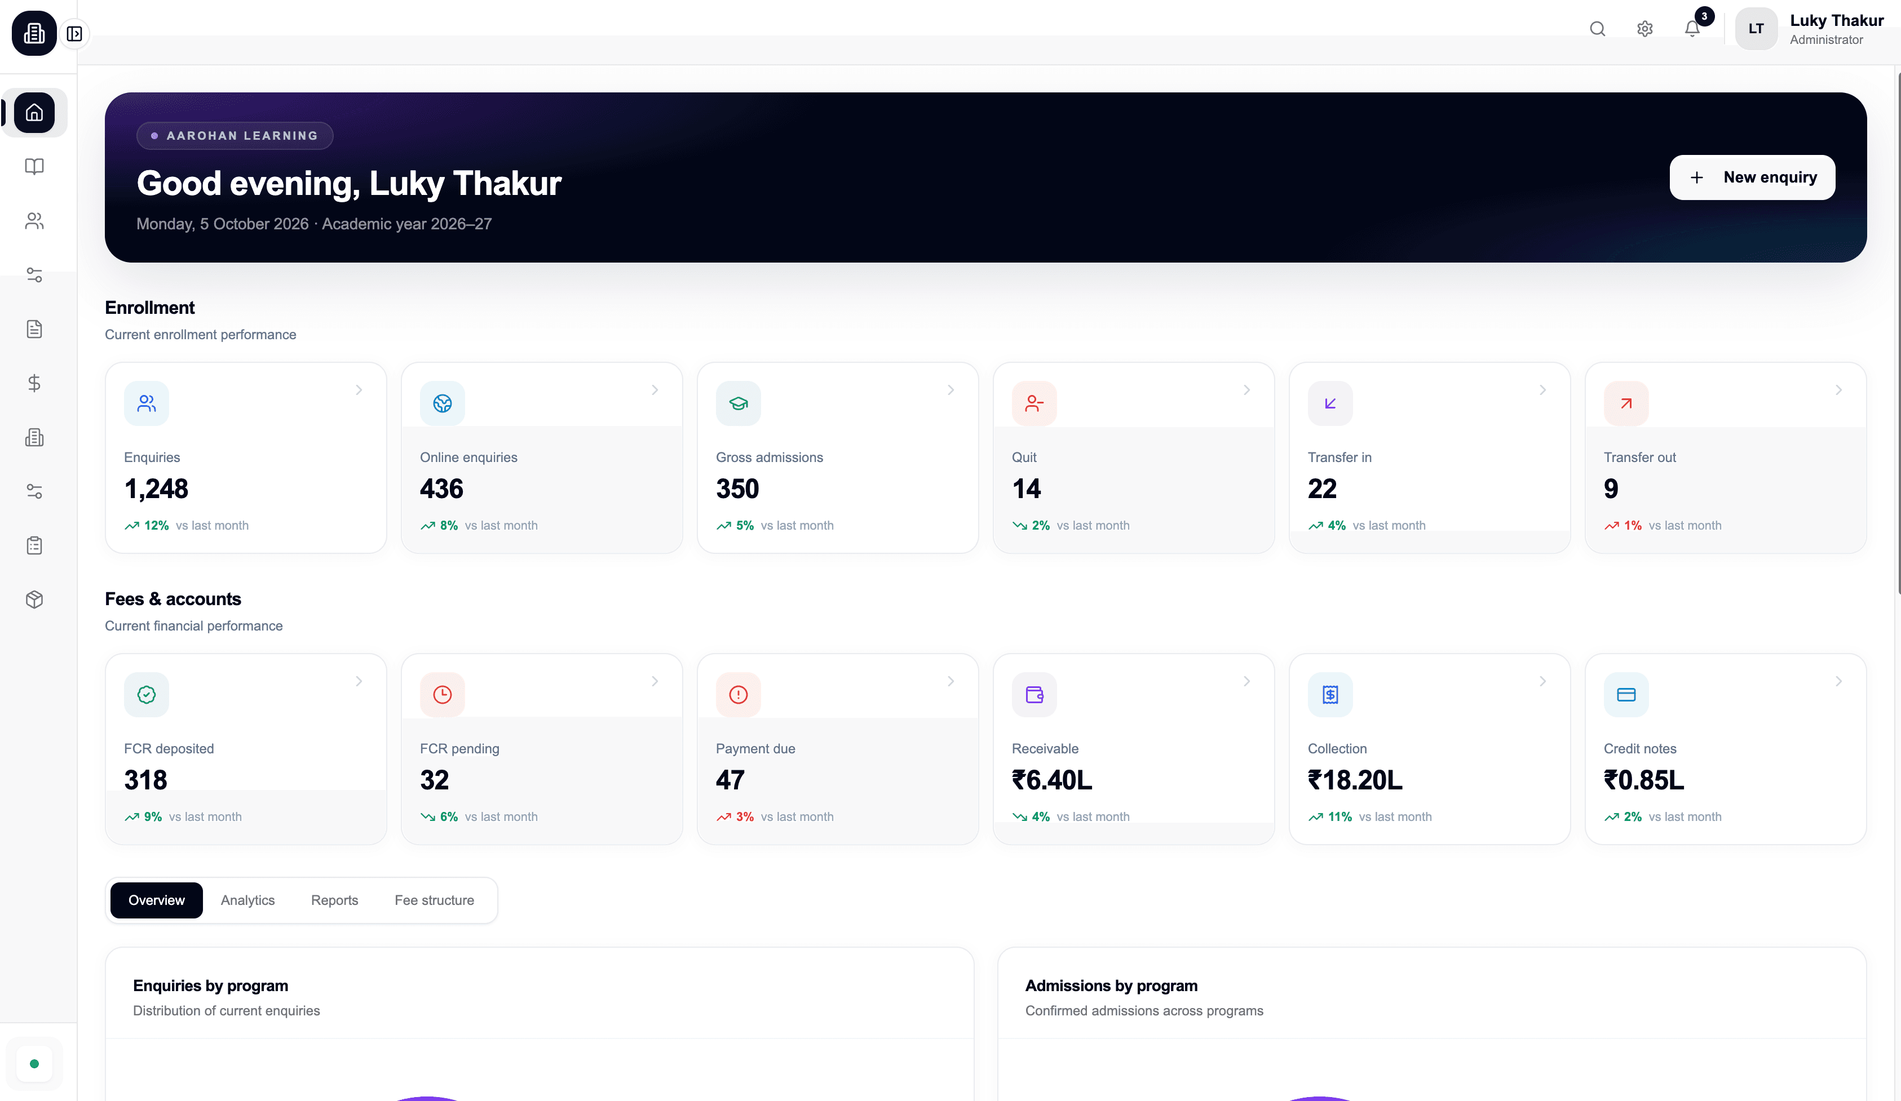Toggle the sidebar expand panel button
The width and height of the screenshot is (1901, 1101).
[x=74, y=34]
